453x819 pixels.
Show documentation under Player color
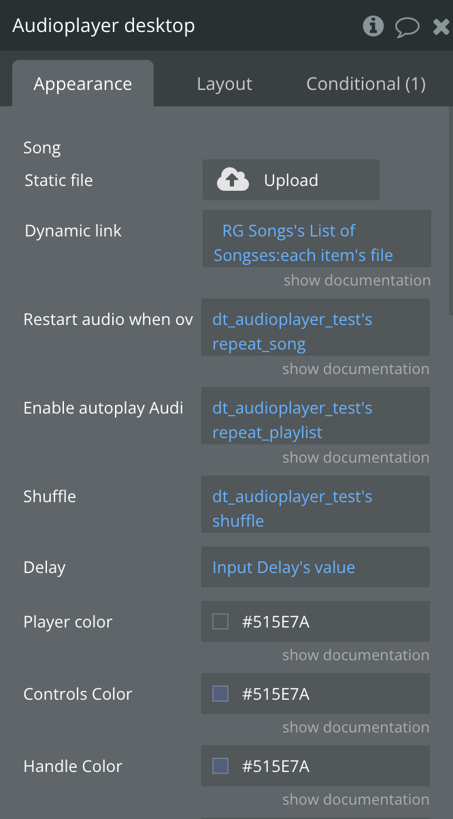click(356, 655)
